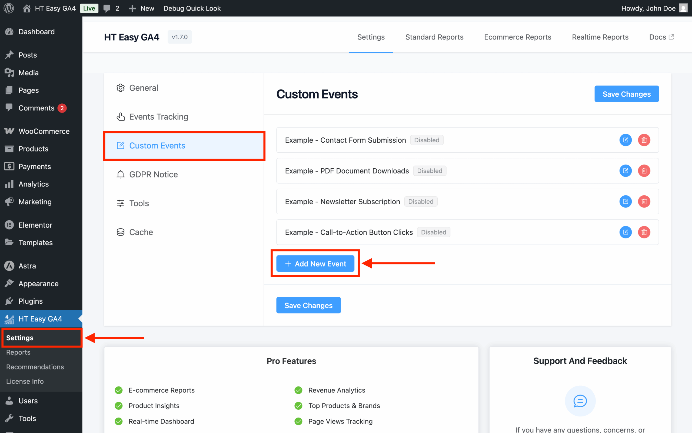692x433 pixels.
Task: Edit the Call-to-Action Button Clicks event
Action: [626, 232]
